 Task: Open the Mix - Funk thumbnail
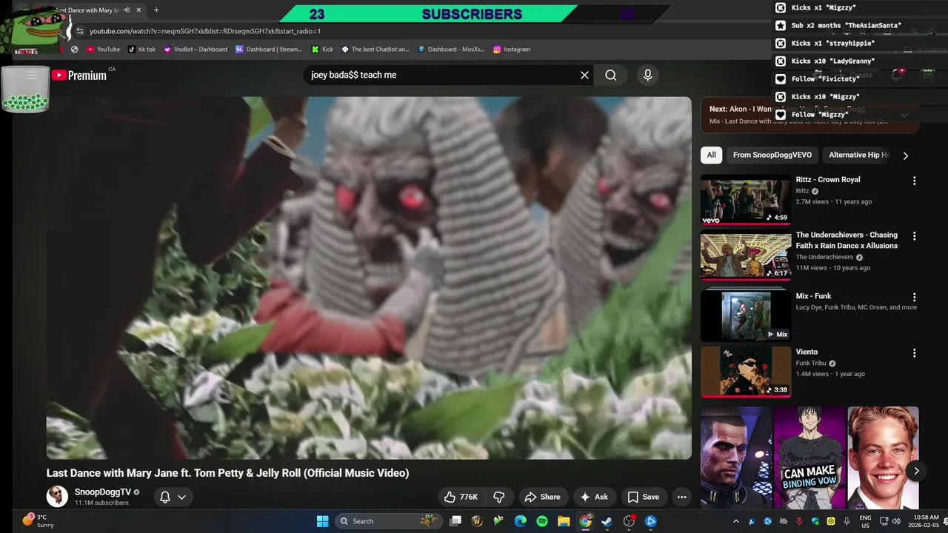click(x=746, y=315)
